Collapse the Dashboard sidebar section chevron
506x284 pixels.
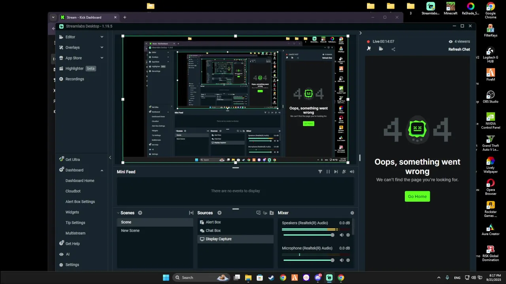[102, 170]
